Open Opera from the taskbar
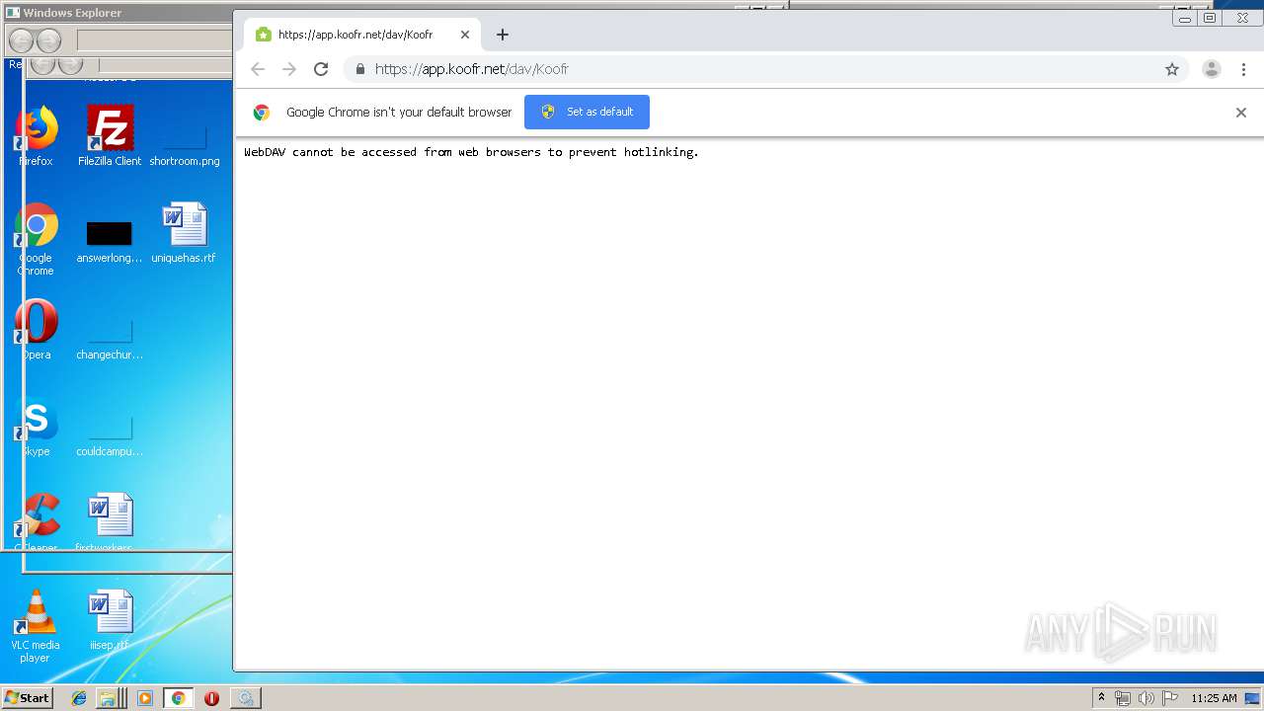The width and height of the screenshot is (1264, 711). tap(211, 698)
